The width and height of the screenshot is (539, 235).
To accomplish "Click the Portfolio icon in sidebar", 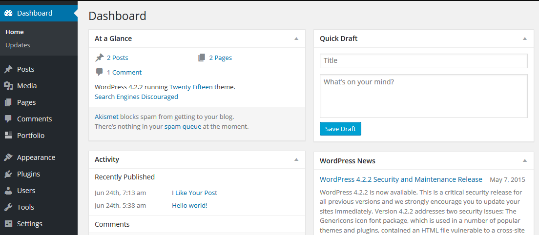I will click(8, 136).
